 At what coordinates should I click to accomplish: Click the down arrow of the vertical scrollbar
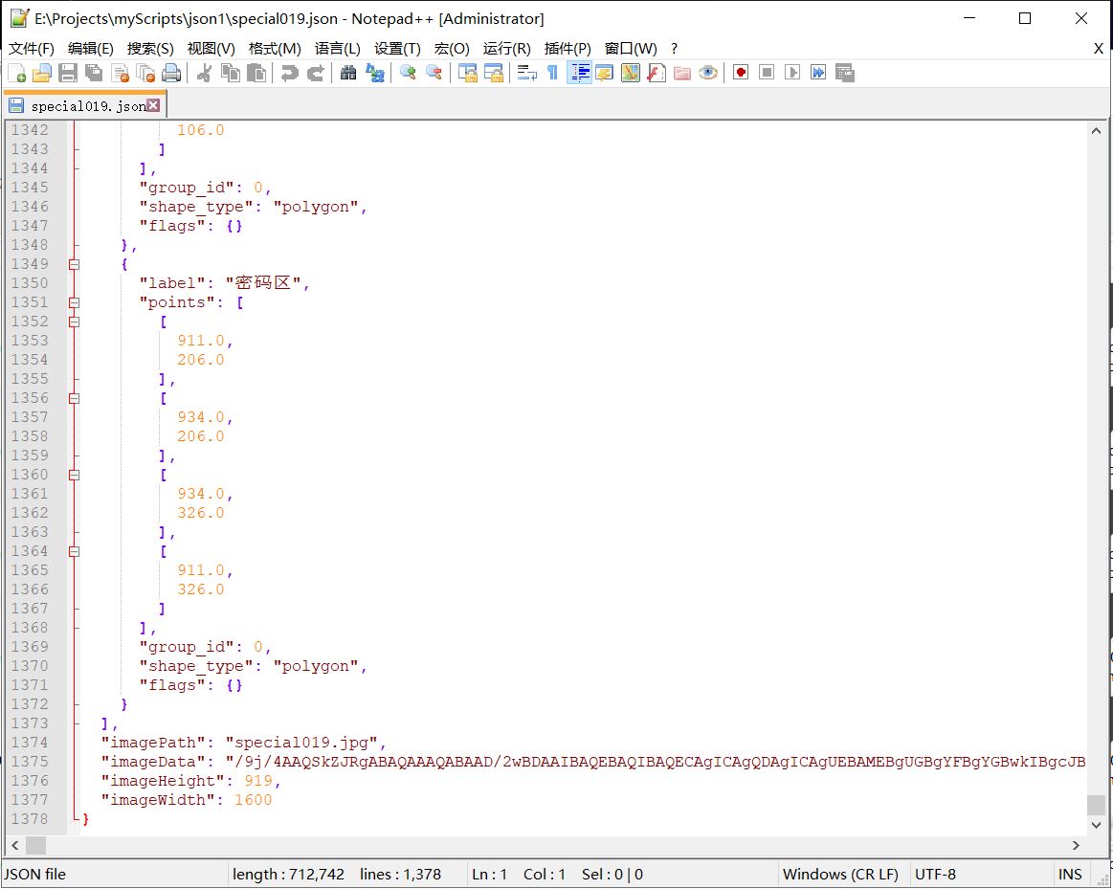coord(1097,825)
